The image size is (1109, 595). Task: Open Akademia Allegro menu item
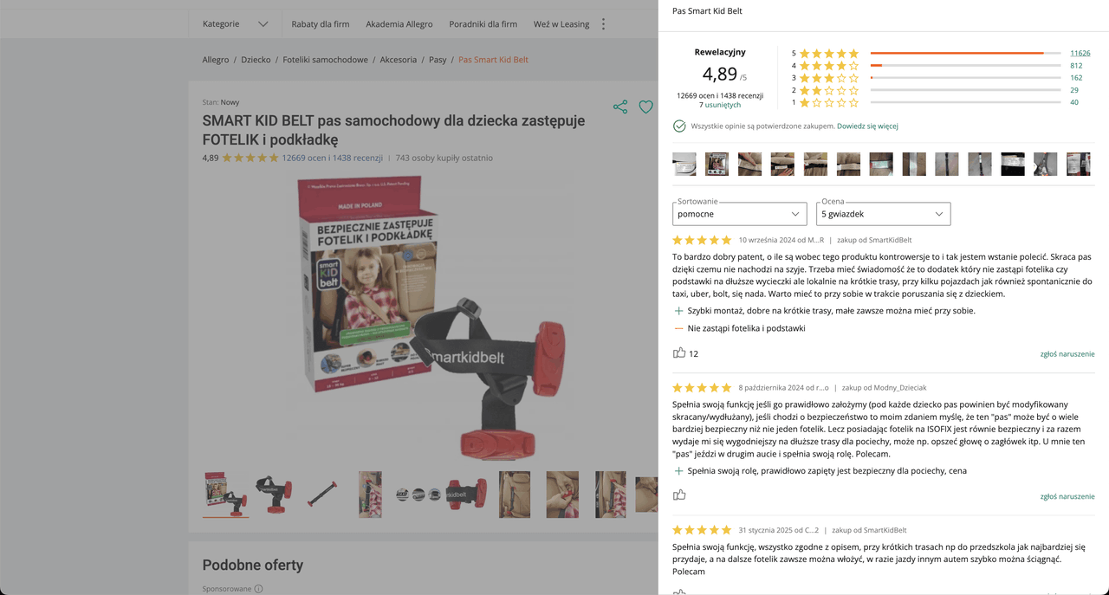pyautogui.click(x=399, y=24)
